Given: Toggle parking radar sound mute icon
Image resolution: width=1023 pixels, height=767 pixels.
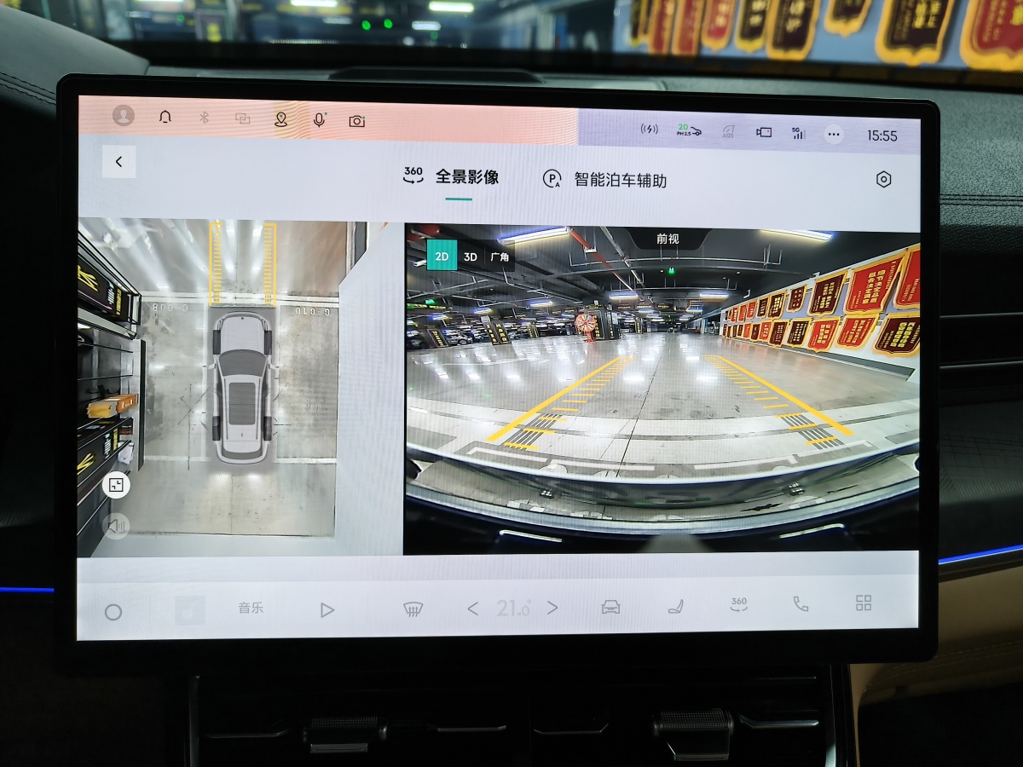Looking at the screenshot, I should tap(116, 526).
